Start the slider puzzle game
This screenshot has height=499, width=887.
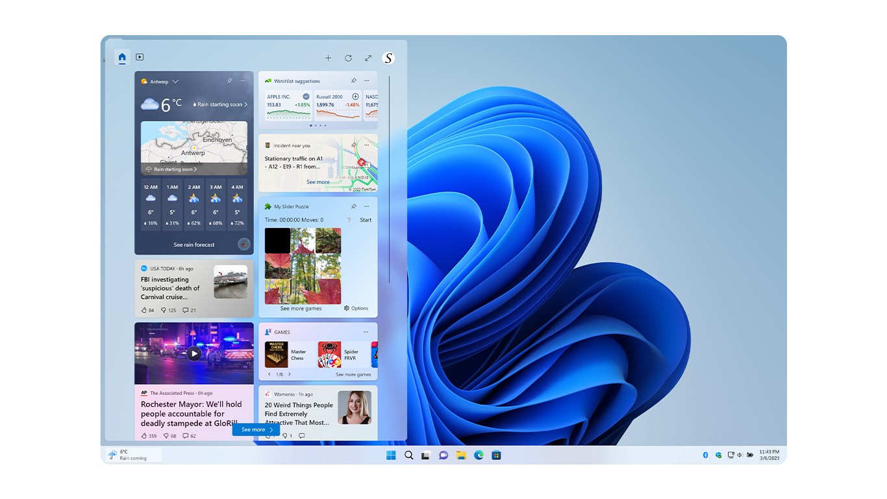click(366, 220)
